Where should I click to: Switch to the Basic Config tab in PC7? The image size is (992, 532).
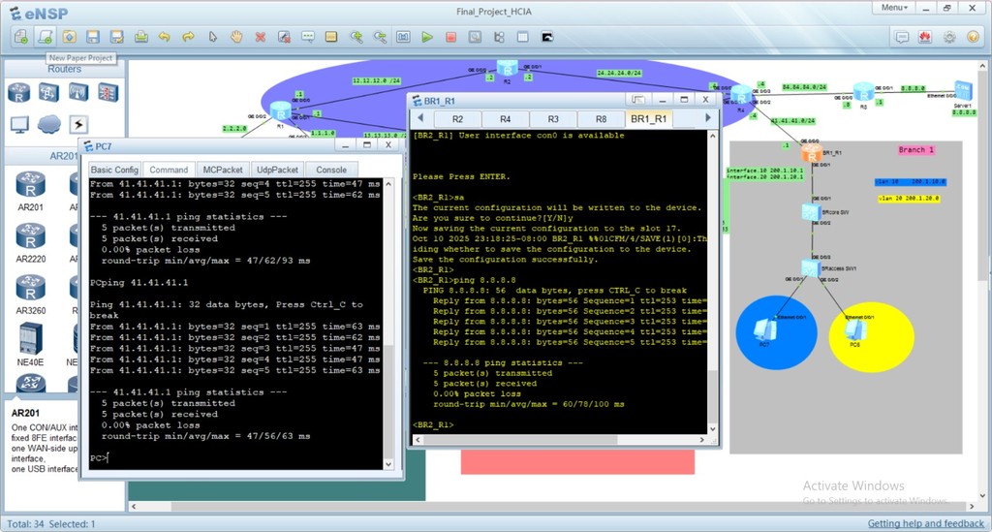pos(114,170)
